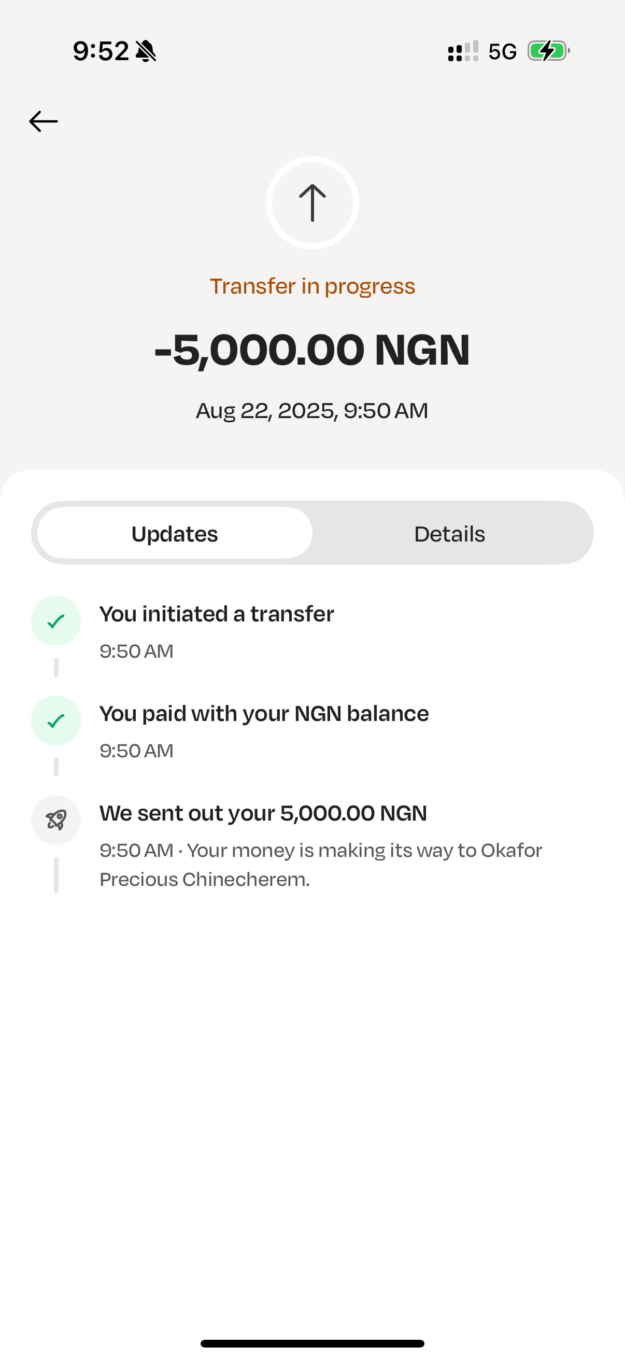The height and width of the screenshot is (1360, 625).
Task: Select the Updates tab
Action: pos(175,534)
